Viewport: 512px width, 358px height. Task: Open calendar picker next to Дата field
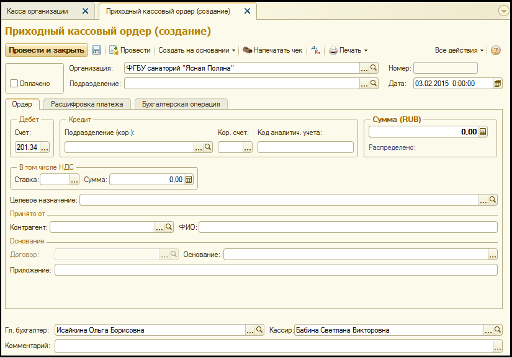(x=498, y=84)
